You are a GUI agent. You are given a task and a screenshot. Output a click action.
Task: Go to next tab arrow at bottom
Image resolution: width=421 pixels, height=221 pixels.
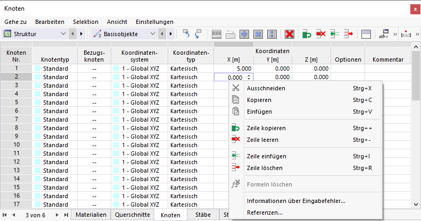pos(56,215)
